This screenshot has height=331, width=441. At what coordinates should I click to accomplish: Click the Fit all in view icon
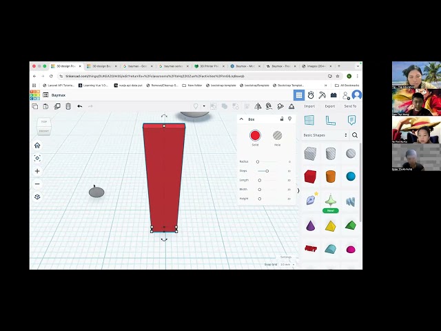coord(37,158)
